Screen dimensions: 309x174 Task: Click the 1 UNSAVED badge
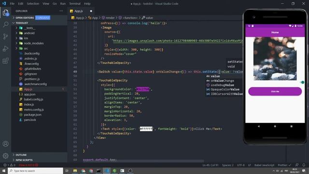click(x=43, y=18)
